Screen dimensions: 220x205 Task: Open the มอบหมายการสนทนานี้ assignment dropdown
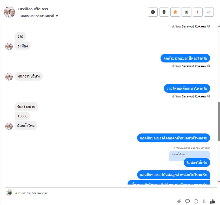click(39, 16)
